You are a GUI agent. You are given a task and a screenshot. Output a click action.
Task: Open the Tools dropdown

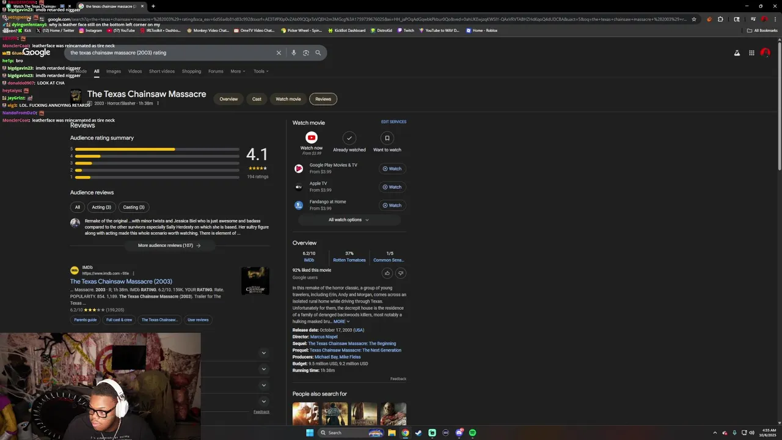click(x=261, y=71)
